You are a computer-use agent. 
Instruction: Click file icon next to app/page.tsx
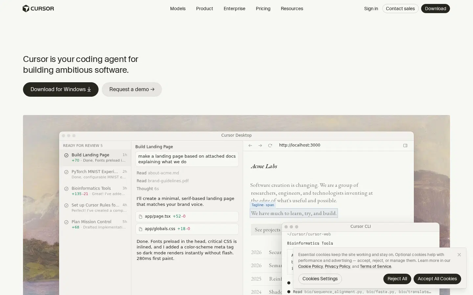coord(141,217)
